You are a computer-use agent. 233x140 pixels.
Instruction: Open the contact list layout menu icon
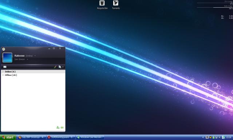point(60,67)
